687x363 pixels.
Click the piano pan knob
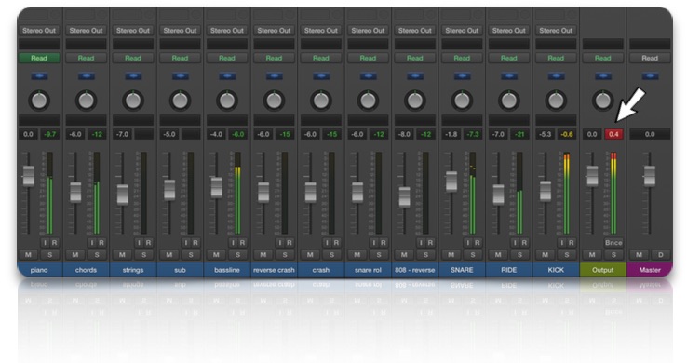39,101
